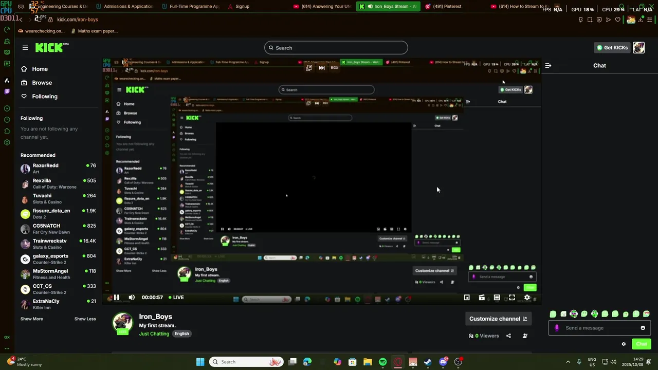This screenshot has width=658, height=370.
Task: Click Iron_Boys channel avatar
Action: pos(122,323)
